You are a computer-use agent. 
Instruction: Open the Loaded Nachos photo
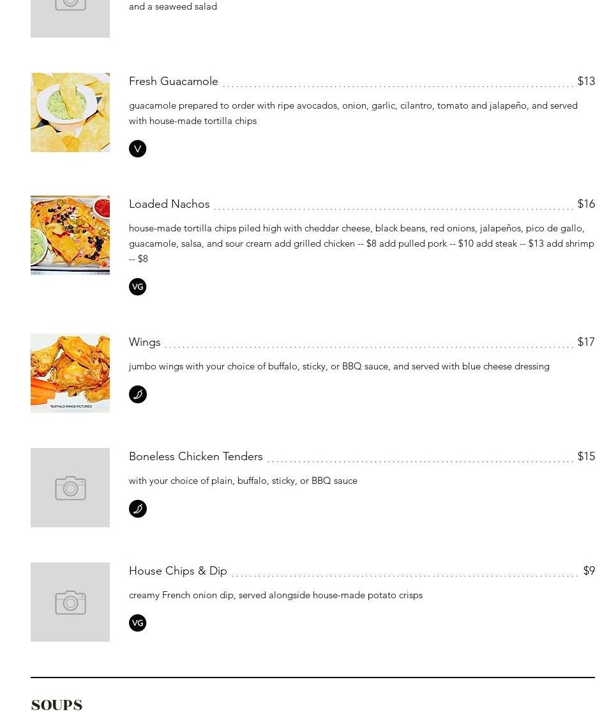click(70, 235)
